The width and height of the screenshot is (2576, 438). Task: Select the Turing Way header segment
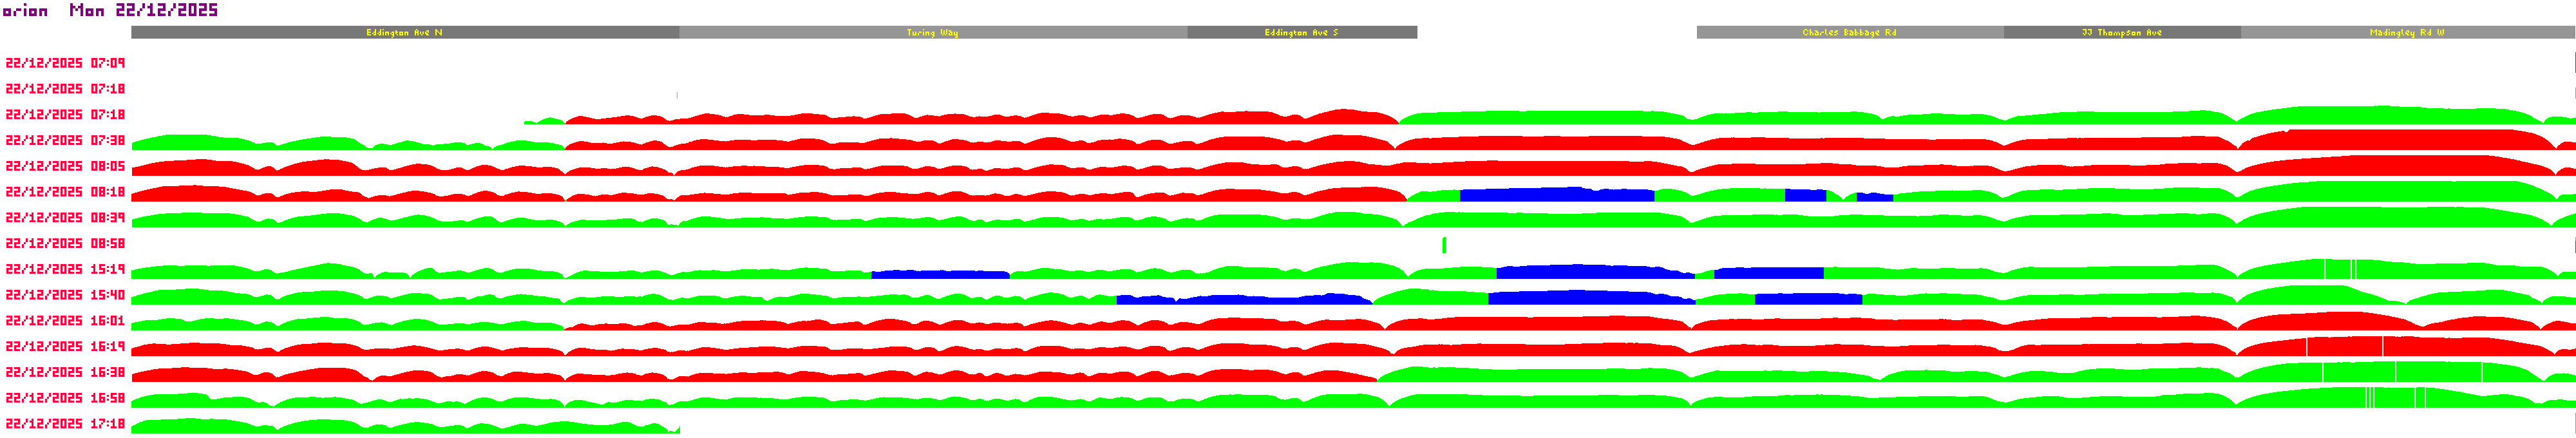point(932,33)
